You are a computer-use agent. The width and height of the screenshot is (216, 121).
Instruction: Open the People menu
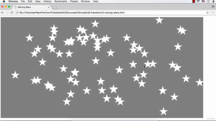tap(74, 1)
